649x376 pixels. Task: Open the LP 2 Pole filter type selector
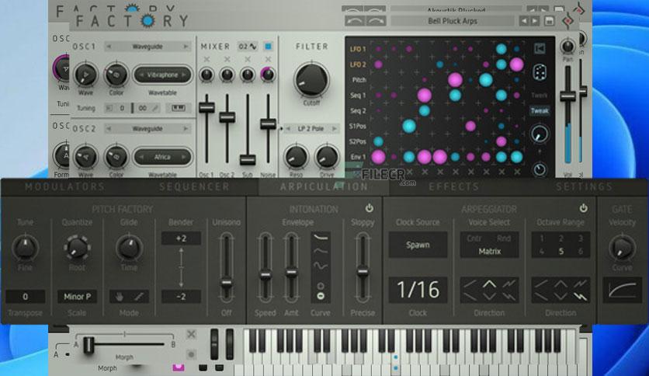(x=311, y=129)
